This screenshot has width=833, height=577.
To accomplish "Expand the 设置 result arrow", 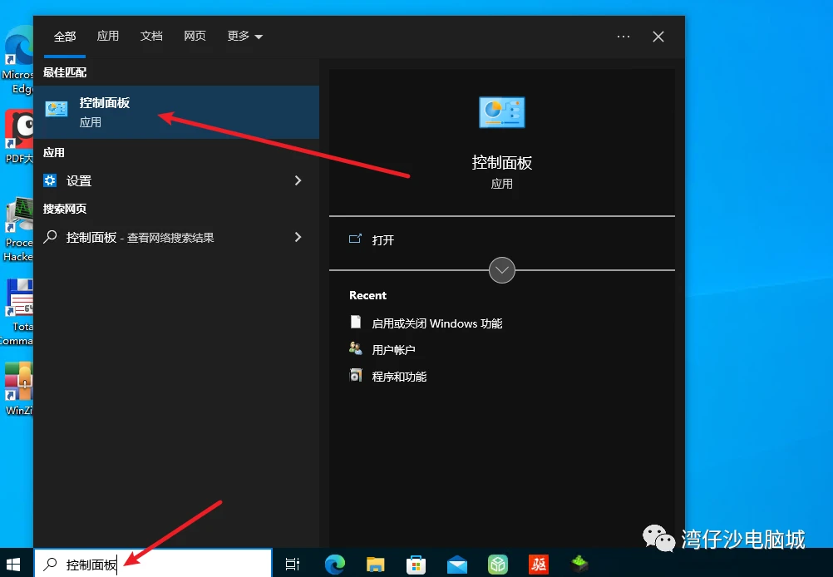I will tap(298, 180).
